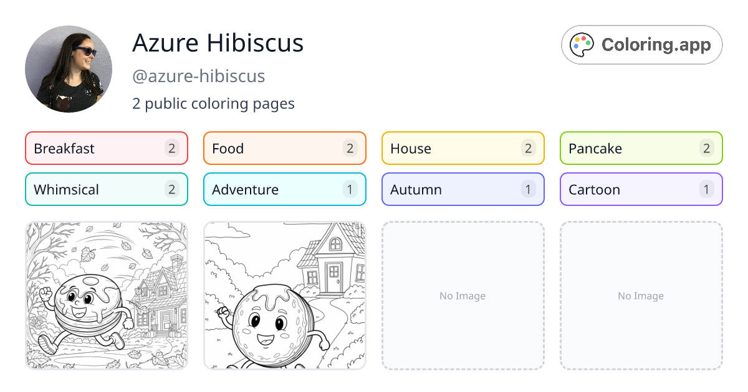Viewport: 748px width, 392px height.
Task: Click the count badge on Autumn tag
Action: coord(528,189)
